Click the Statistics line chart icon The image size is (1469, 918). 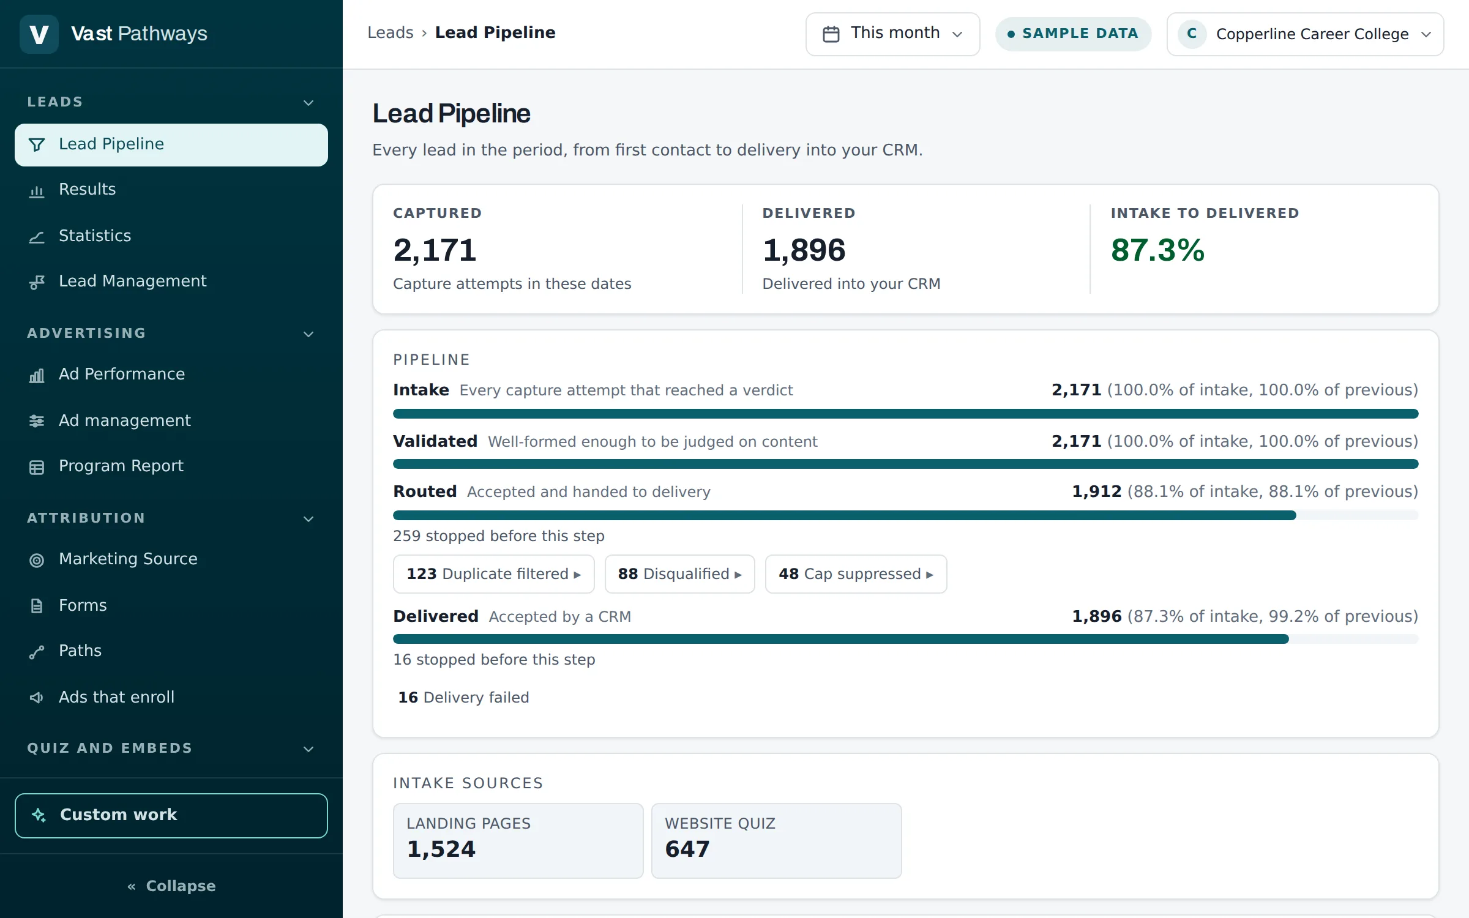point(37,237)
